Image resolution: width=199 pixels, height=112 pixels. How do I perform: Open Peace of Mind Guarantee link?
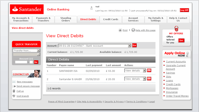point(61,102)
